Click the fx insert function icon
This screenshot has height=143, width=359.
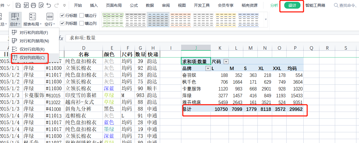pyautogui.click(x=61, y=38)
